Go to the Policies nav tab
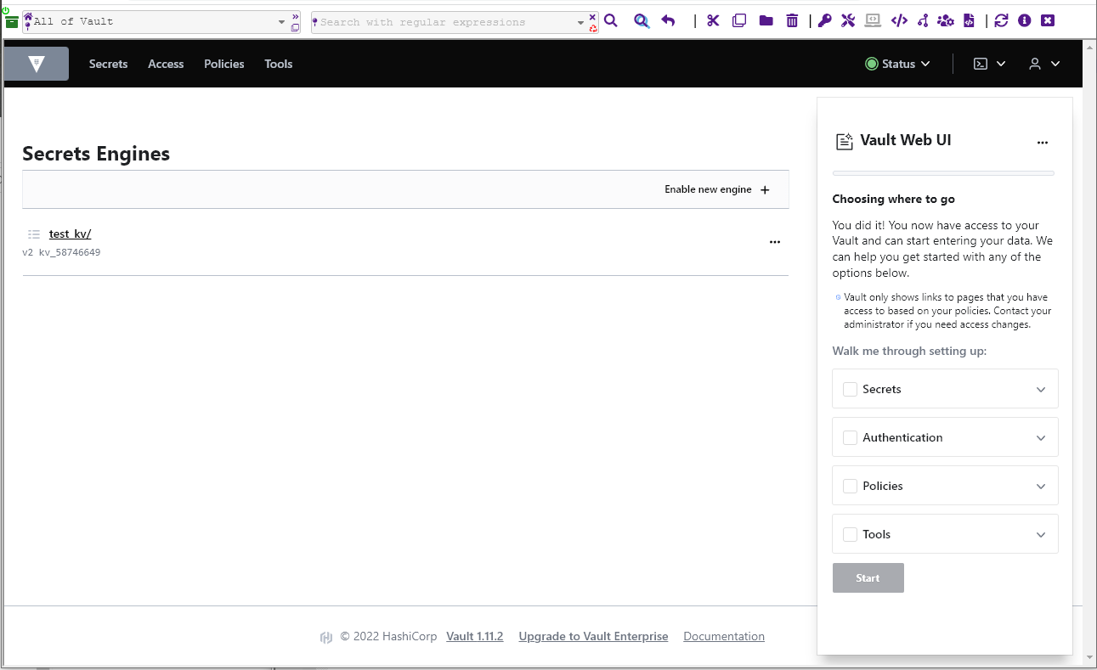 point(224,64)
